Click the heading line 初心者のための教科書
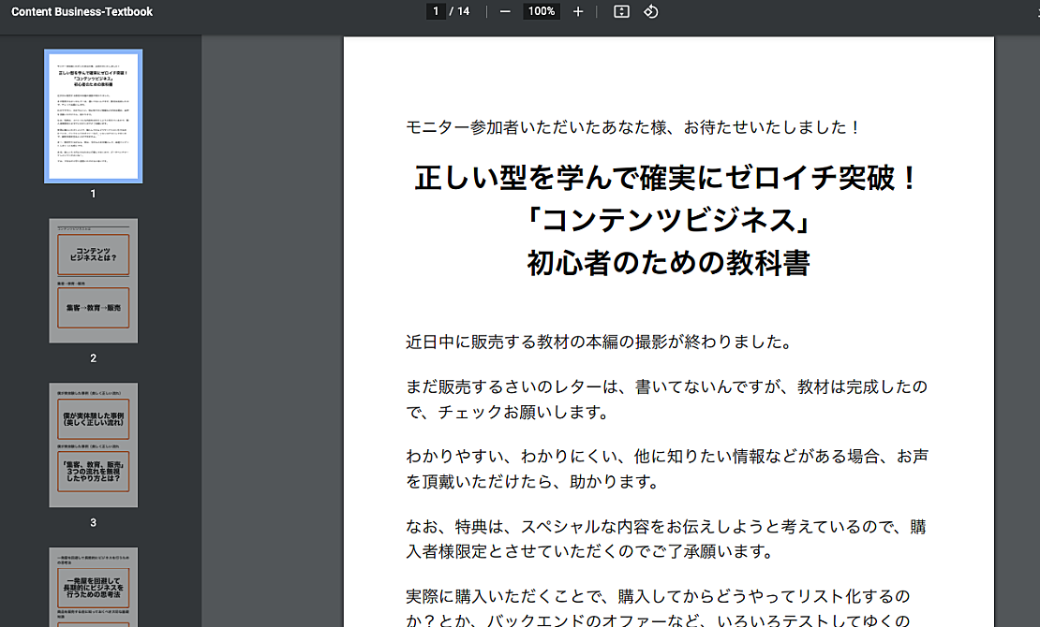Viewport: 1040px width, 627px height. point(668,262)
